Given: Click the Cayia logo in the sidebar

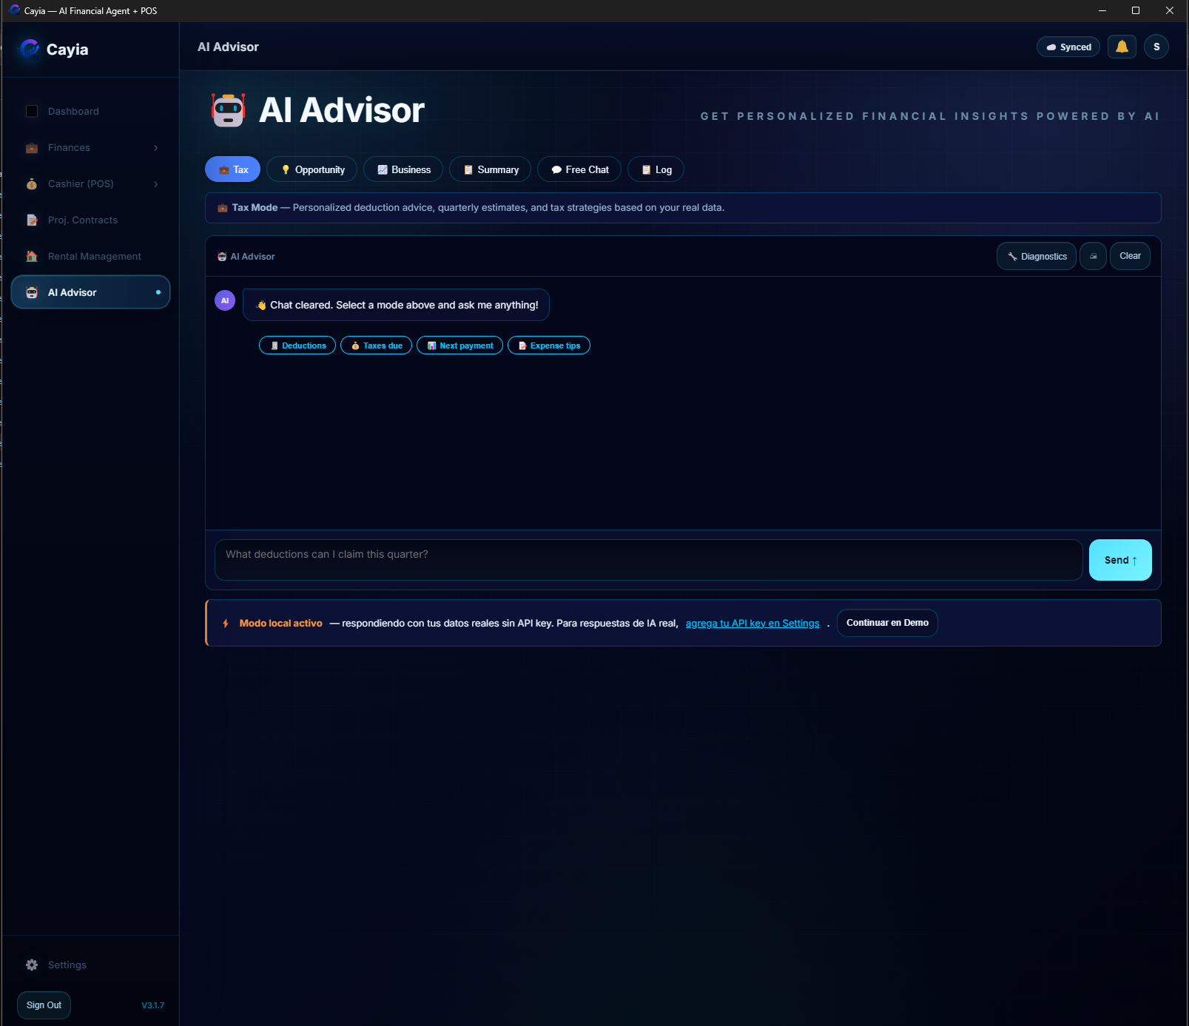Looking at the screenshot, I should click(x=30, y=49).
